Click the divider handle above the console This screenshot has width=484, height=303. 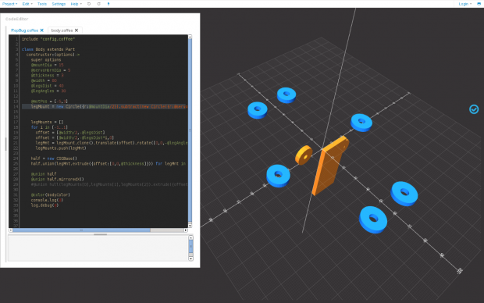point(101,234)
